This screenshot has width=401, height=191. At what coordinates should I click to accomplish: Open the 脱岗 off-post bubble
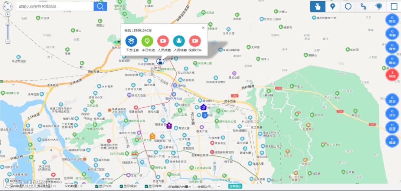tap(392, 61)
